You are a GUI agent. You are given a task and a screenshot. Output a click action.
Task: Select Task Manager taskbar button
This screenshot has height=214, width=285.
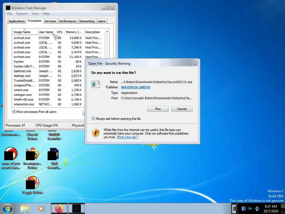click(77, 208)
